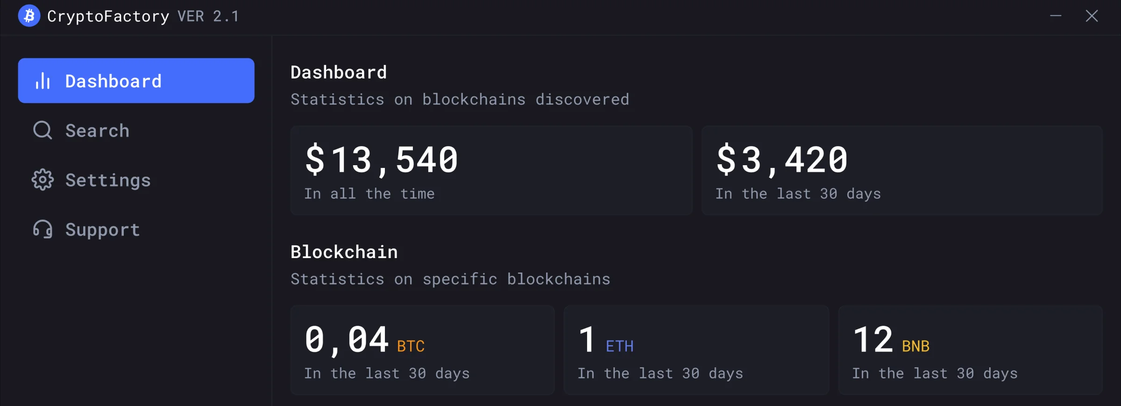Select the bar chart icon on Dashboard
This screenshot has height=406, width=1121.
click(x=43, y=81)
